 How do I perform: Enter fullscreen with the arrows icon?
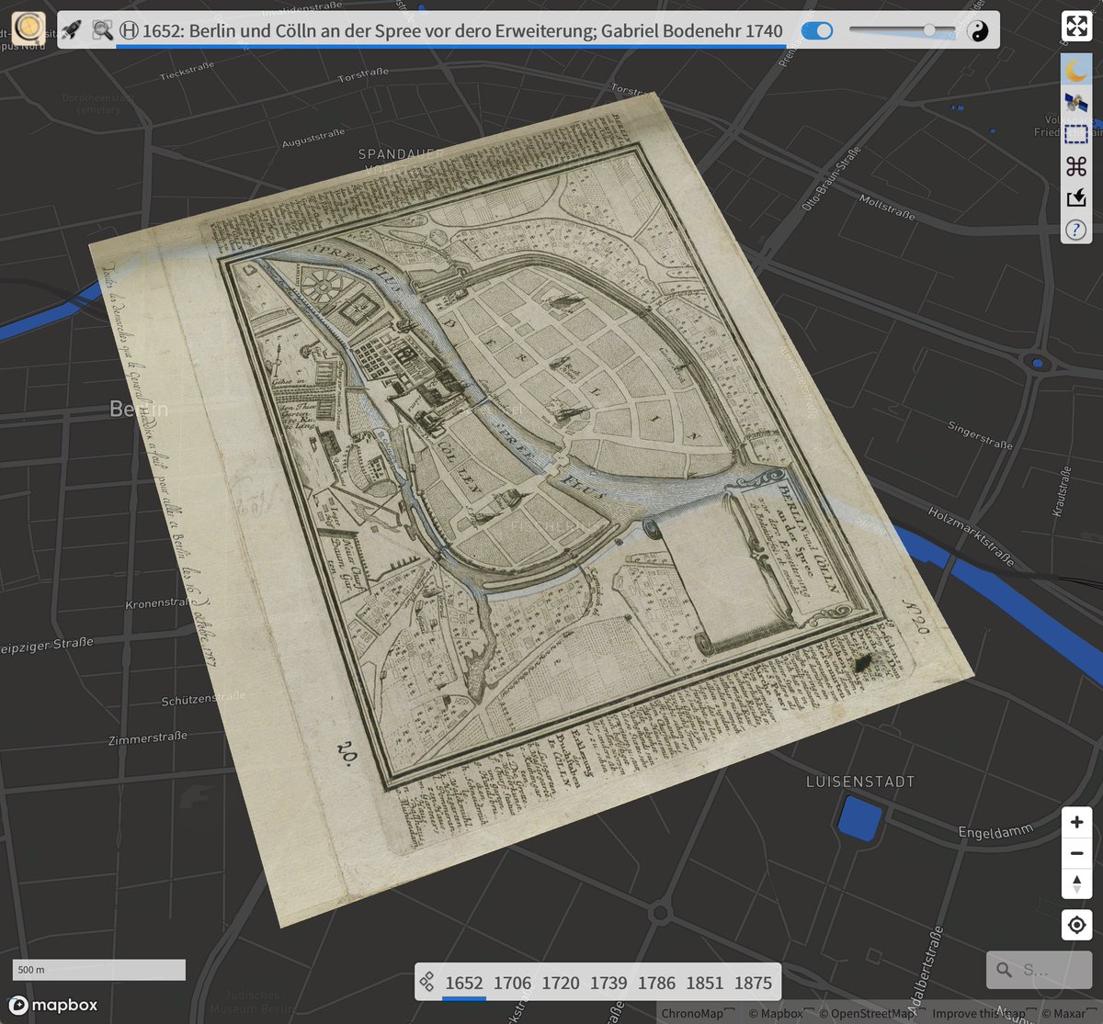tap(1076, 27)
